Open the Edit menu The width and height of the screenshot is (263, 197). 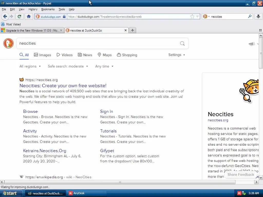point(12,9)
